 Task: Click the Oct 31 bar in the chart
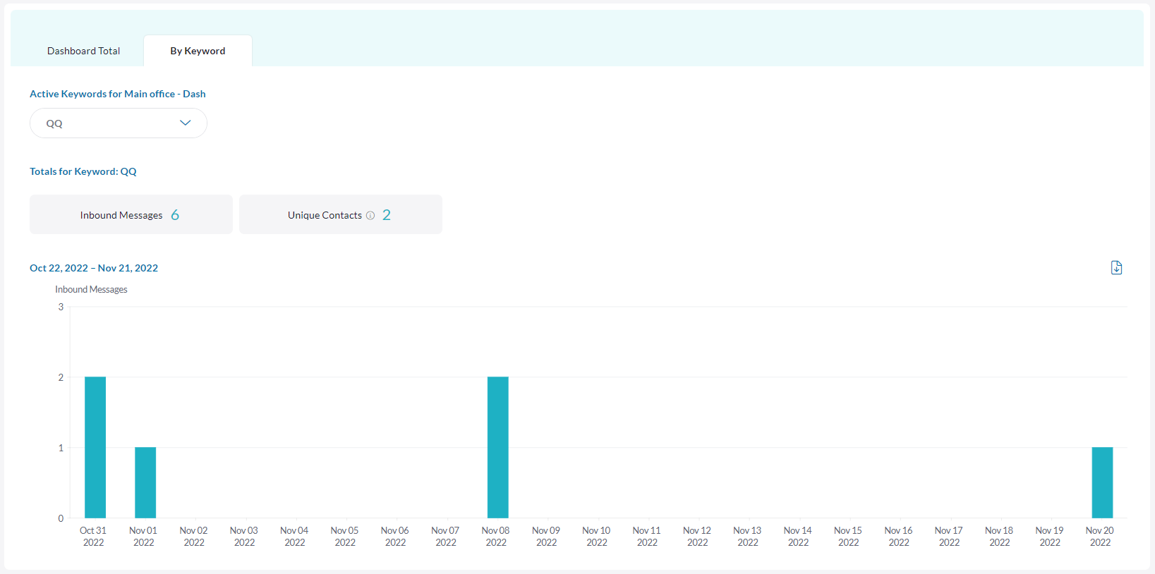95,447
